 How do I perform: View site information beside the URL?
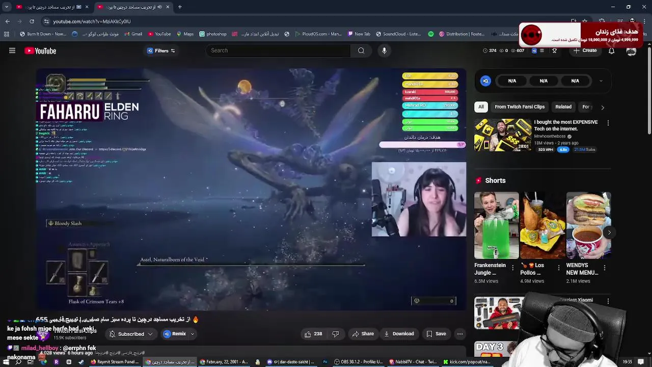coord(46,21)
